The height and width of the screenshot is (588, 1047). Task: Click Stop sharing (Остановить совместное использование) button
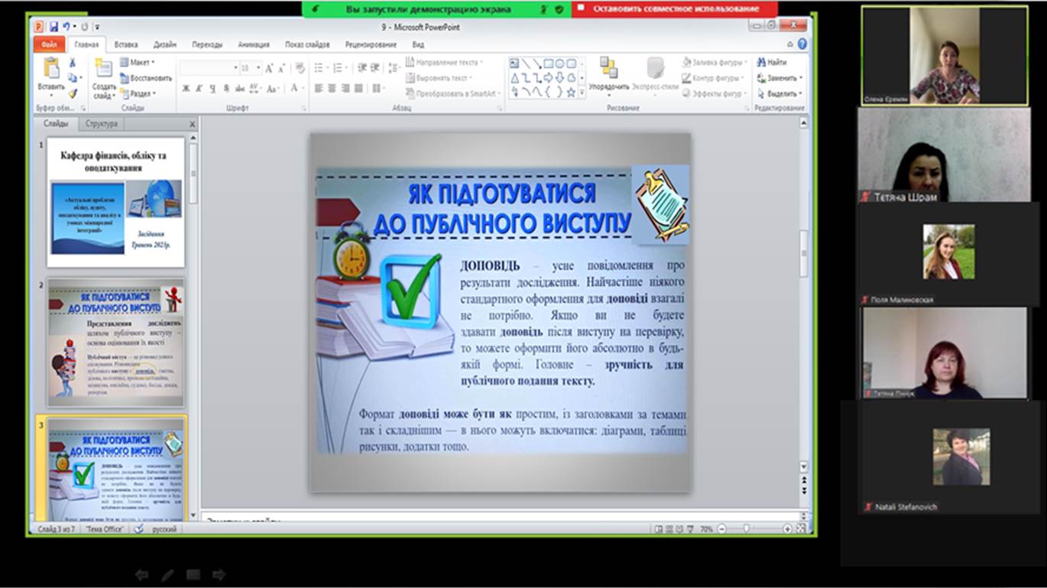(675, 8)
